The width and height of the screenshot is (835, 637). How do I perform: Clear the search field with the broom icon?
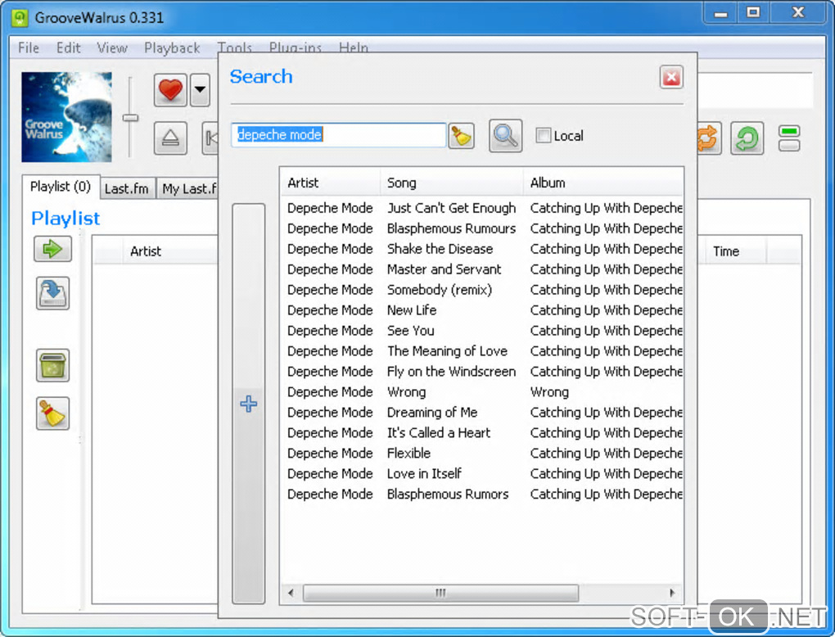[x=461, y=135]
